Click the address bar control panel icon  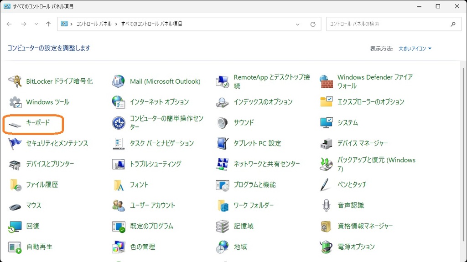tap(64, 24)
